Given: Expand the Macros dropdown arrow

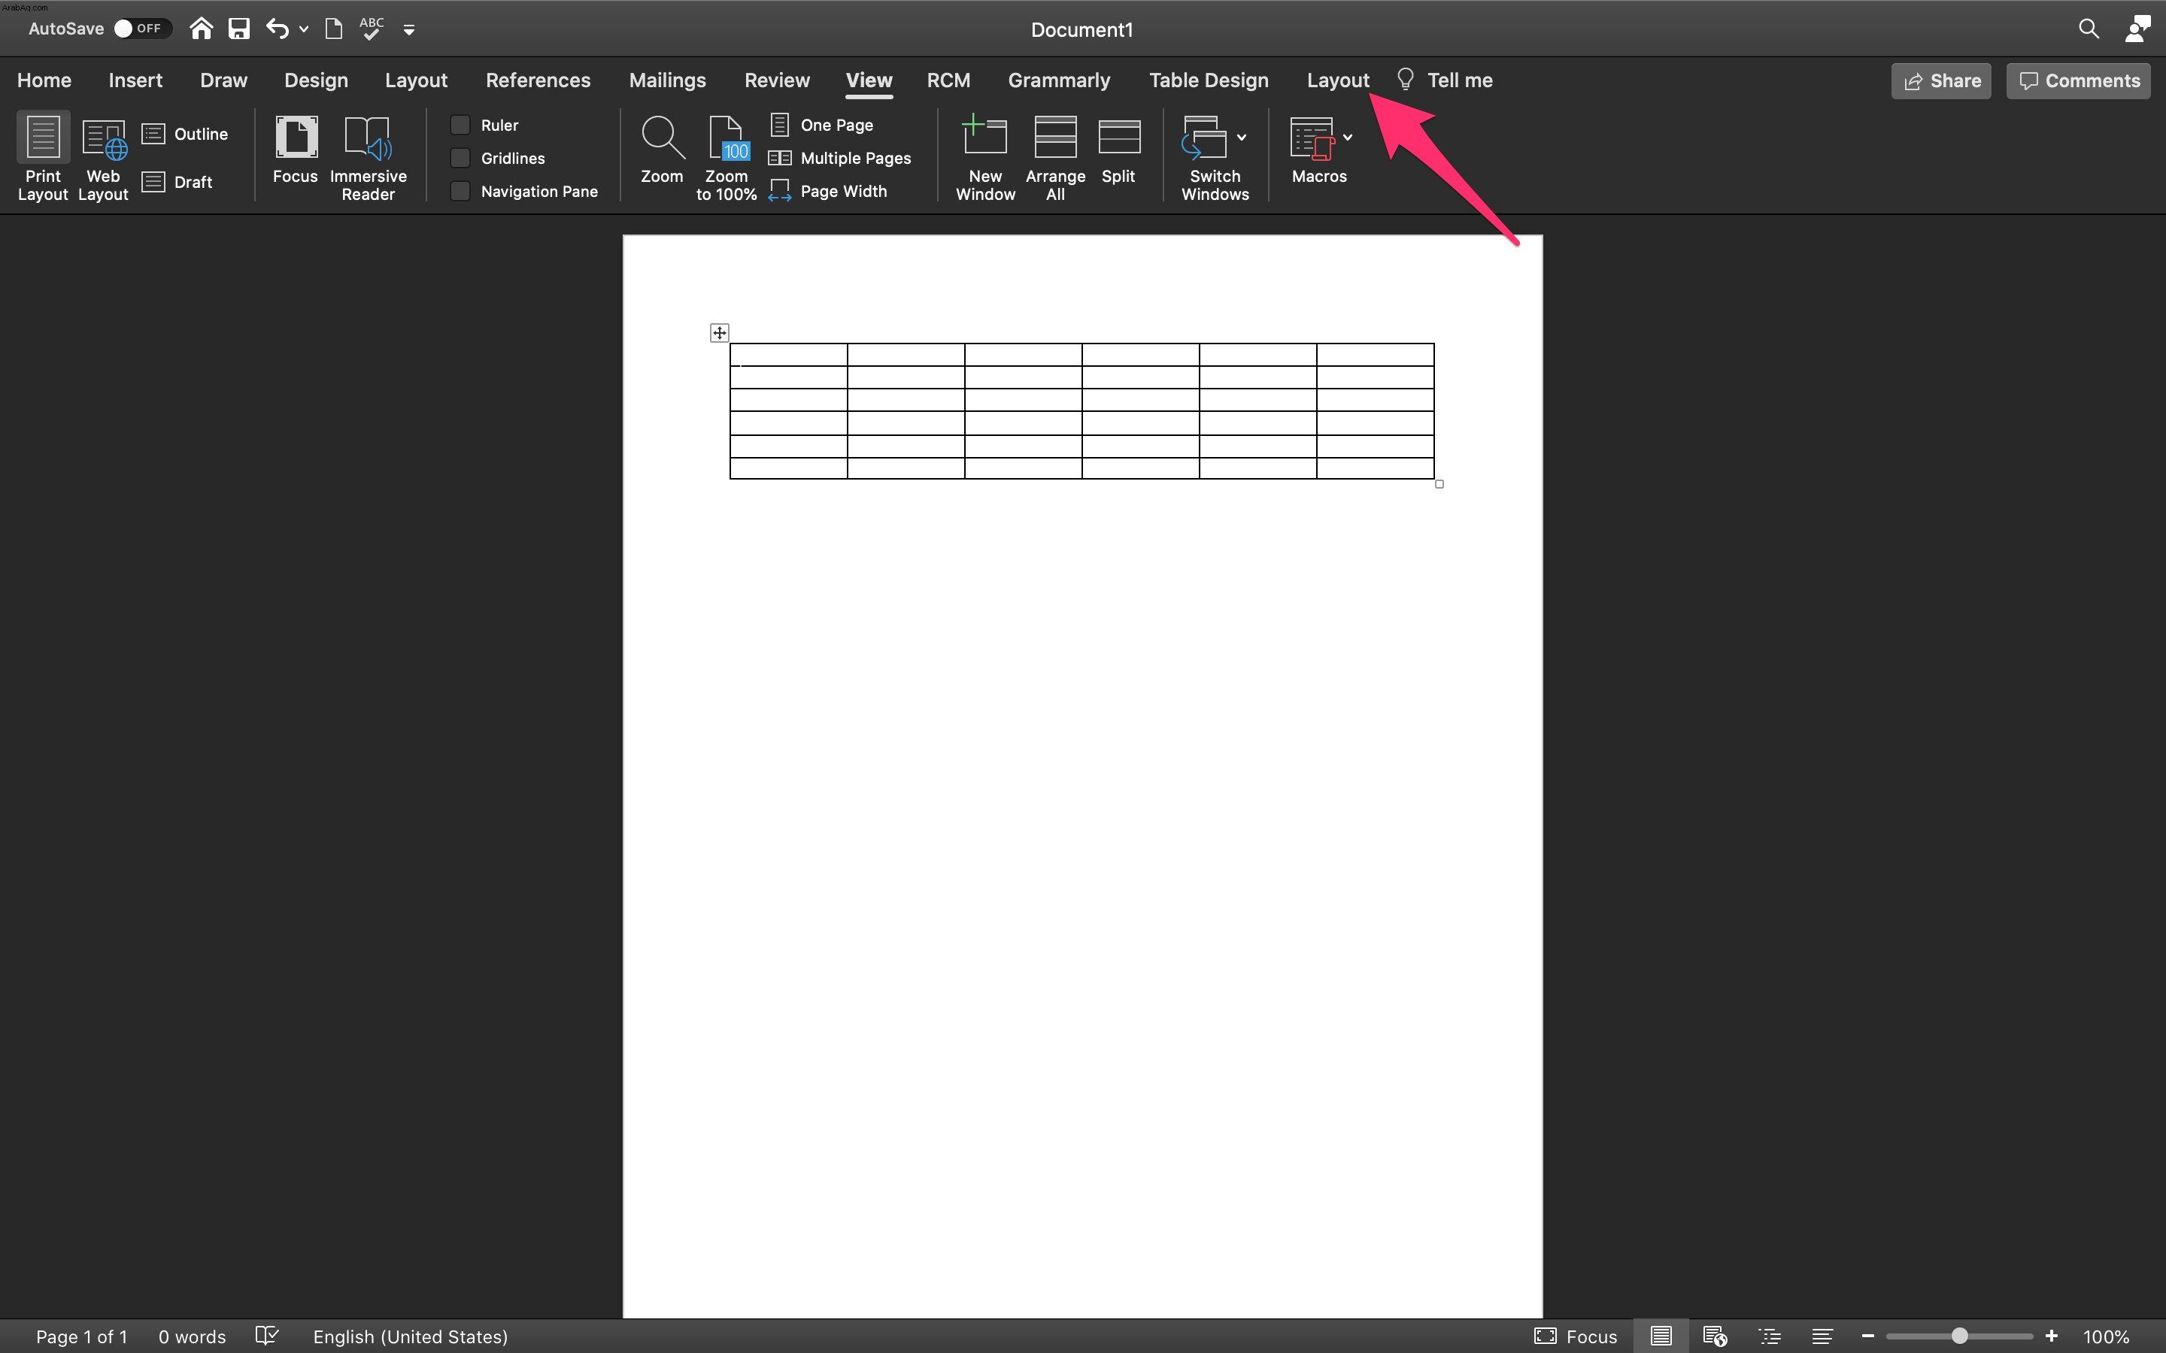Looking at the screenshot, I should 1348,137.
